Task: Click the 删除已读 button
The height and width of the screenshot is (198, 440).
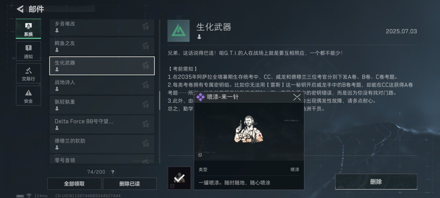Action: 130,184
